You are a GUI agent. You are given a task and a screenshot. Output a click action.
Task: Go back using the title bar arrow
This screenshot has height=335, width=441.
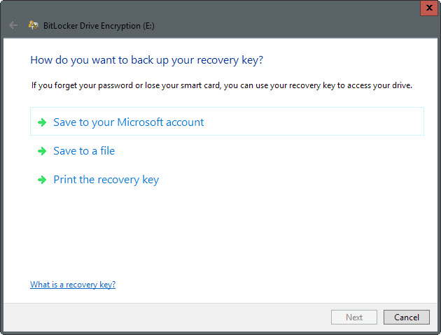point(13,26)
